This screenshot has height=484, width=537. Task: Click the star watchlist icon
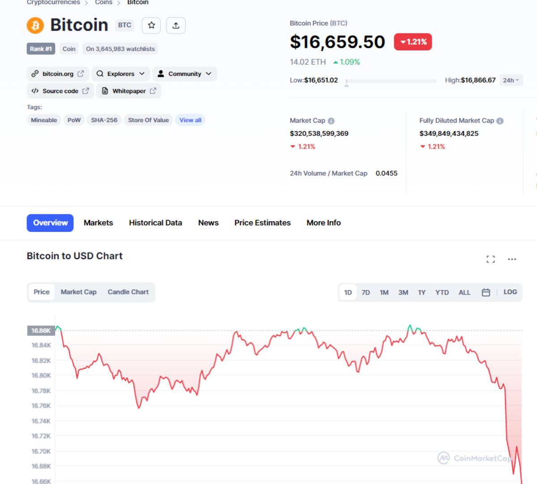[x=151, y=25]
